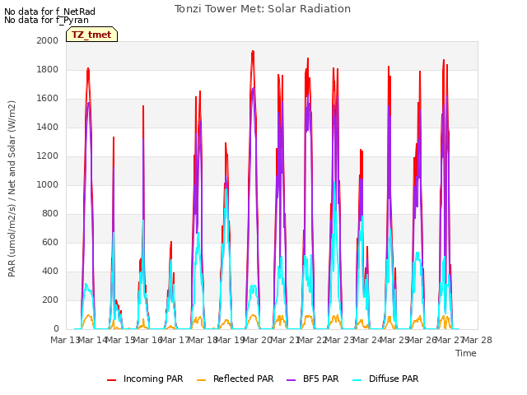Click the 1200 y-axis tick label
This screenshot has width=527, height=395.
click(x=48, y=156)
